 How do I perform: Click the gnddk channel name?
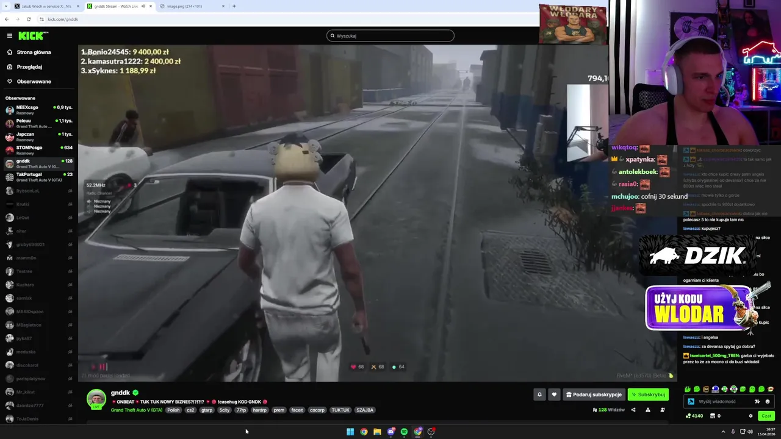tap(121, 393)
